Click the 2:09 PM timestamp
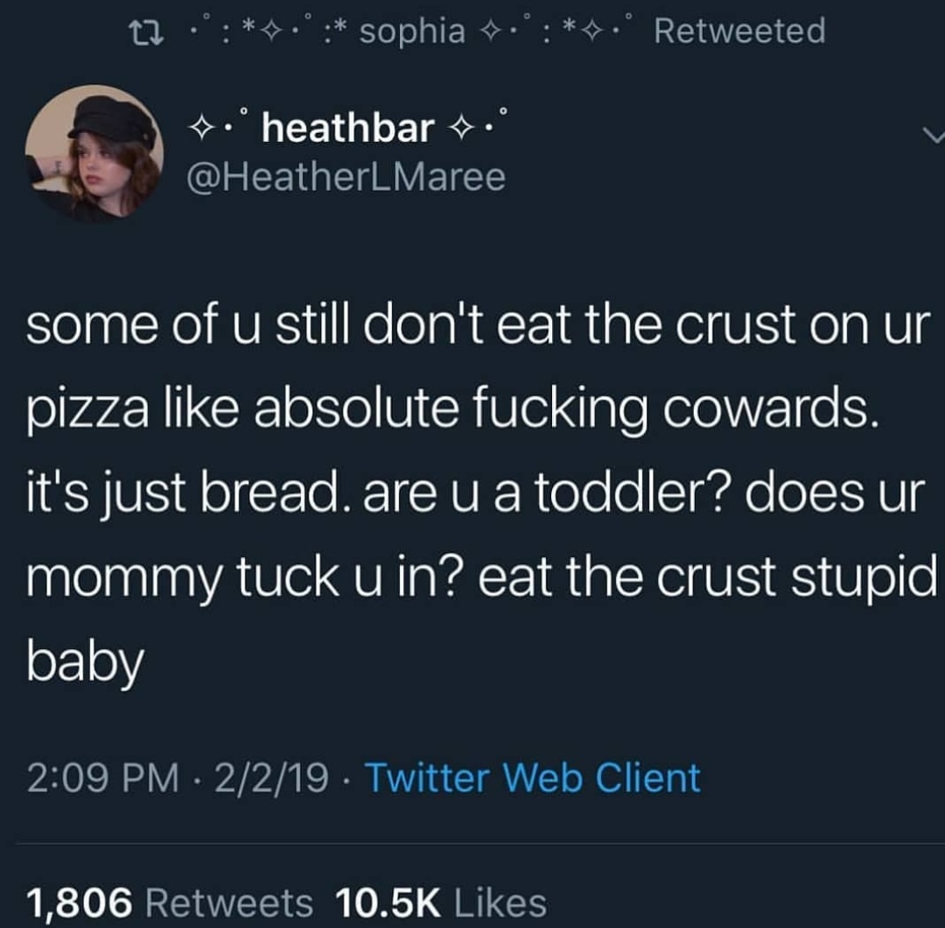The width and height of the screenshot is (945, 928). [x=102, y=778]
